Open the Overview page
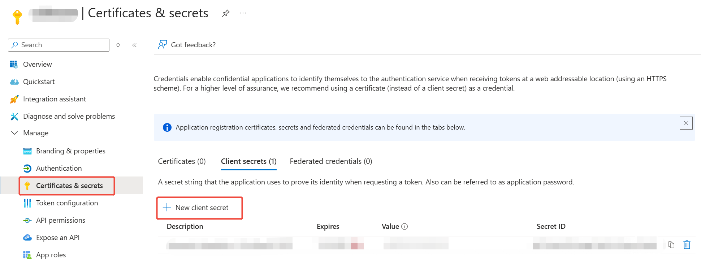The height and width of the screenshot is (266, 701). [x=38, y=64]
